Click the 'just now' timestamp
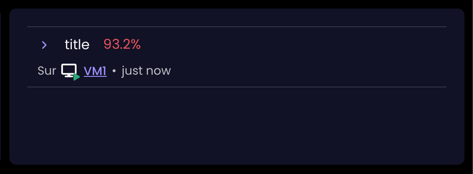The height and width of the screenshot is (174, 473). pos(146,71)
